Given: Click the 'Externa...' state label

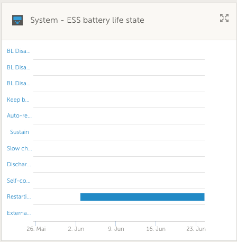Looking at the screenshot, I should 19,213.
